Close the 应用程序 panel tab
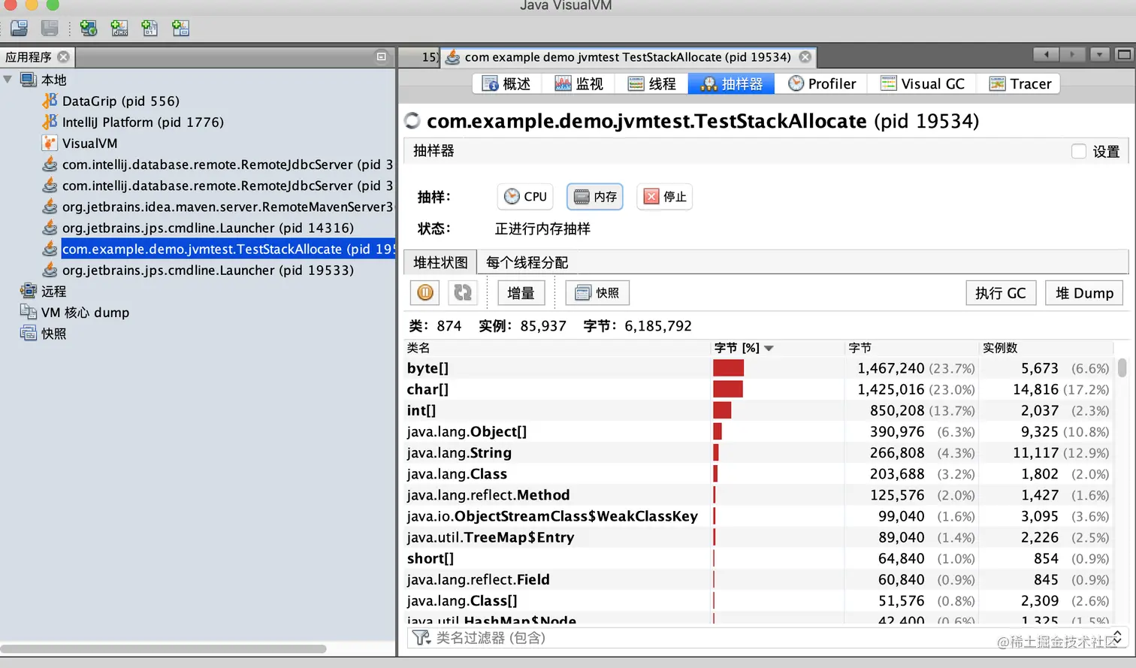Viewport: 1136px width, 668px height. [64, 57]
